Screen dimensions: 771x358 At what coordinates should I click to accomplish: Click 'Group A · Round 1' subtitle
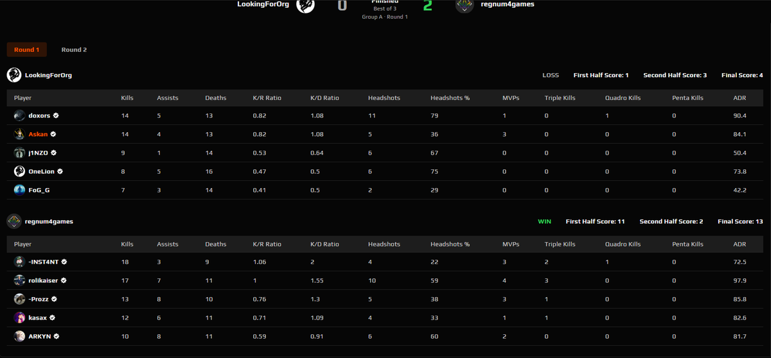(384, 17)
